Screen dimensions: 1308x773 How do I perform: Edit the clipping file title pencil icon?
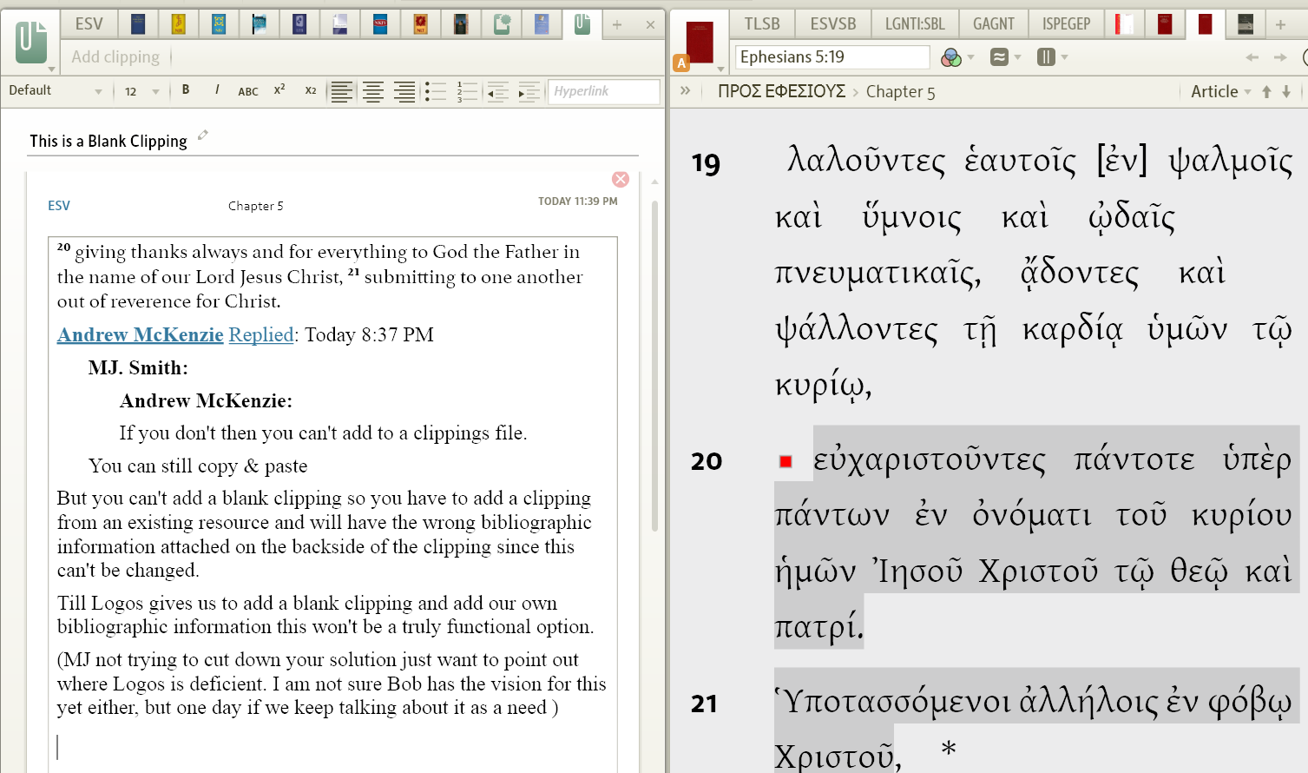pos(203,135)
